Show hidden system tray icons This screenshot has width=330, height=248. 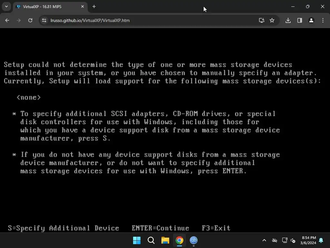click(x=264, y=240)
